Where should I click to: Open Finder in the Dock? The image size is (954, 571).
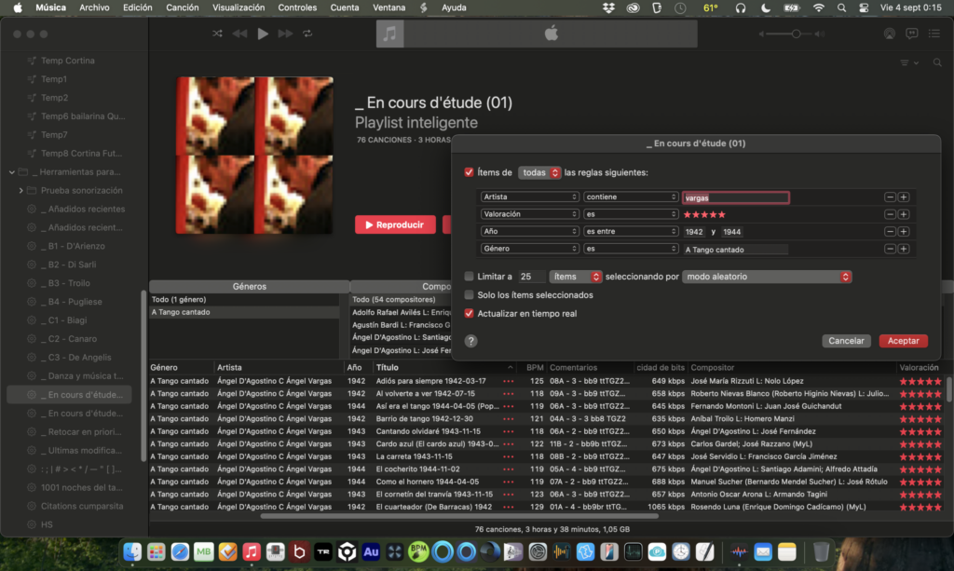click(x=132, y=551)
